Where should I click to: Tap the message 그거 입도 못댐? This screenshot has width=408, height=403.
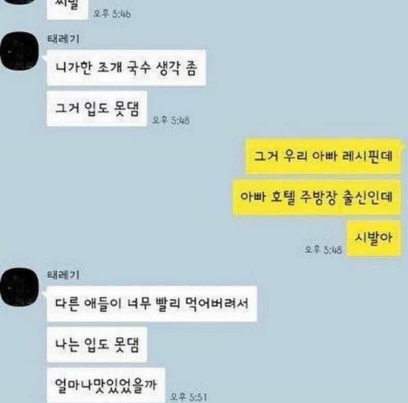point(97,109)
